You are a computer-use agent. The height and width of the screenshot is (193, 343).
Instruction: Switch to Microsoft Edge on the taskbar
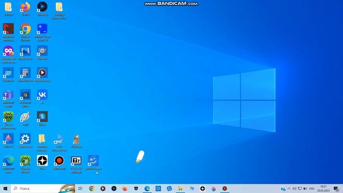tap(147, 188)
